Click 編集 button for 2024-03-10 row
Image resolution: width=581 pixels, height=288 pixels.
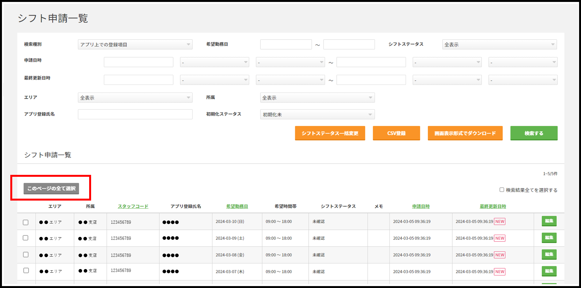[x=549, y=221]
